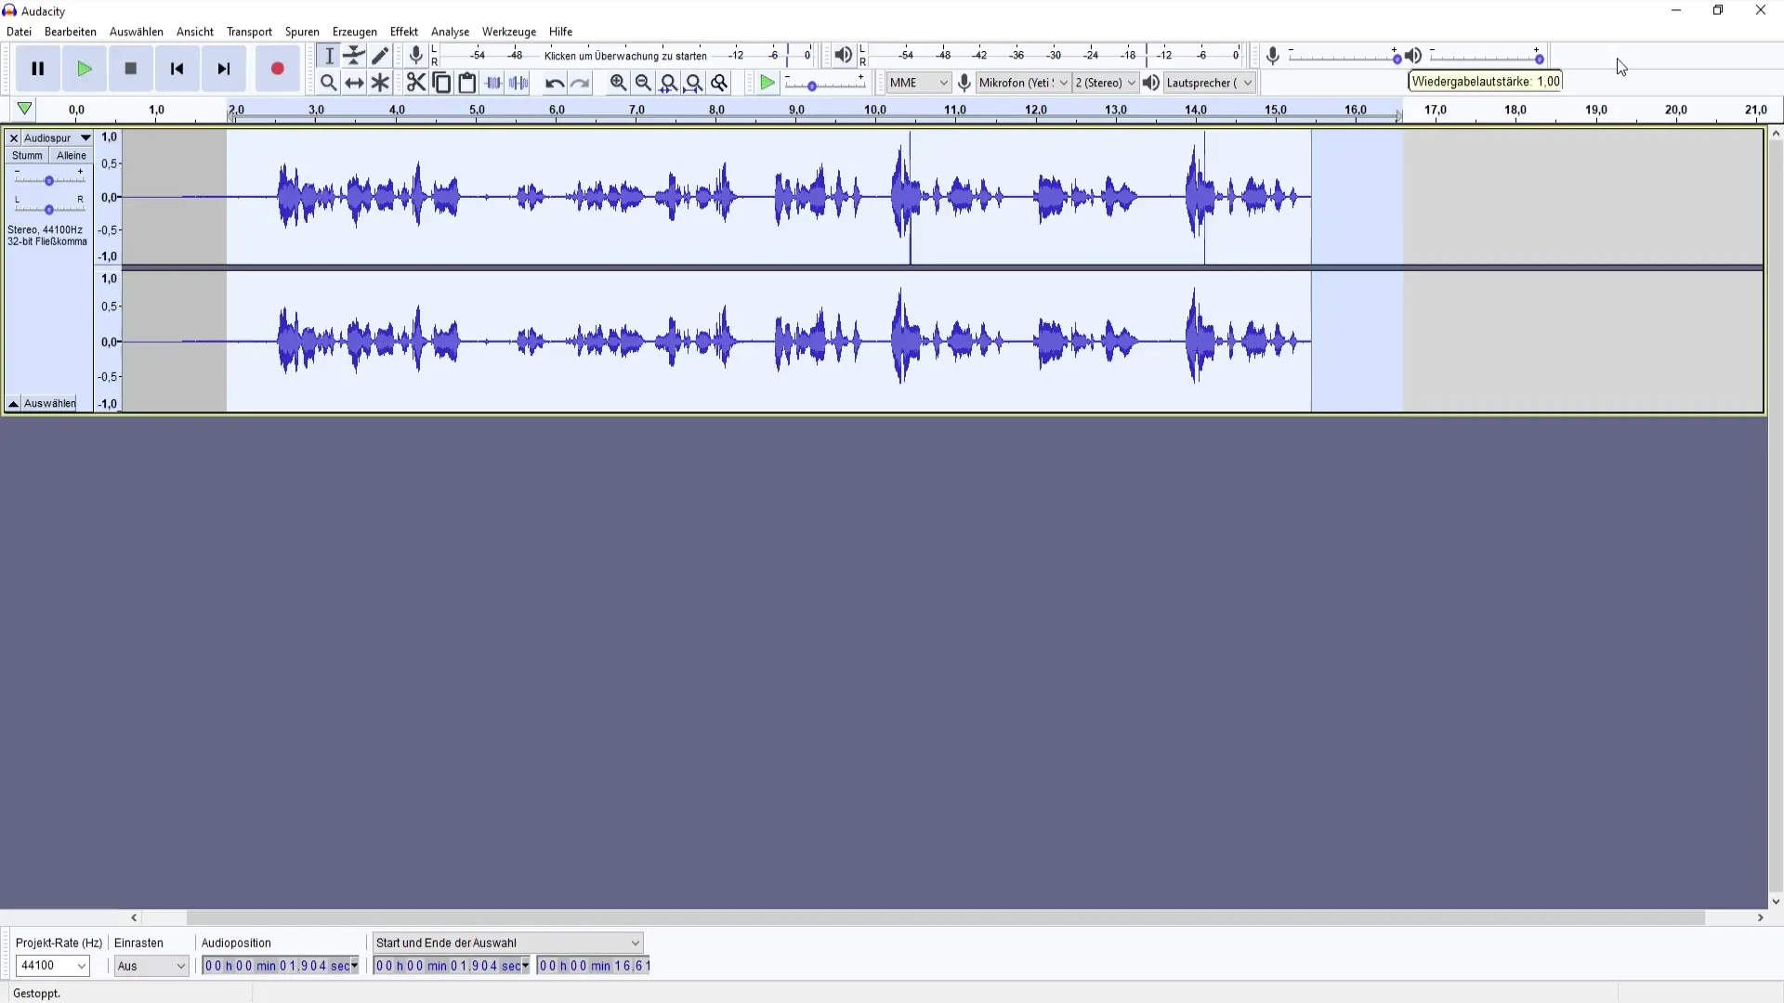The width and height of the screenshot is (1784, 1003).
Task: Jump to end with Skip to End button
Action: coord(224,69)
